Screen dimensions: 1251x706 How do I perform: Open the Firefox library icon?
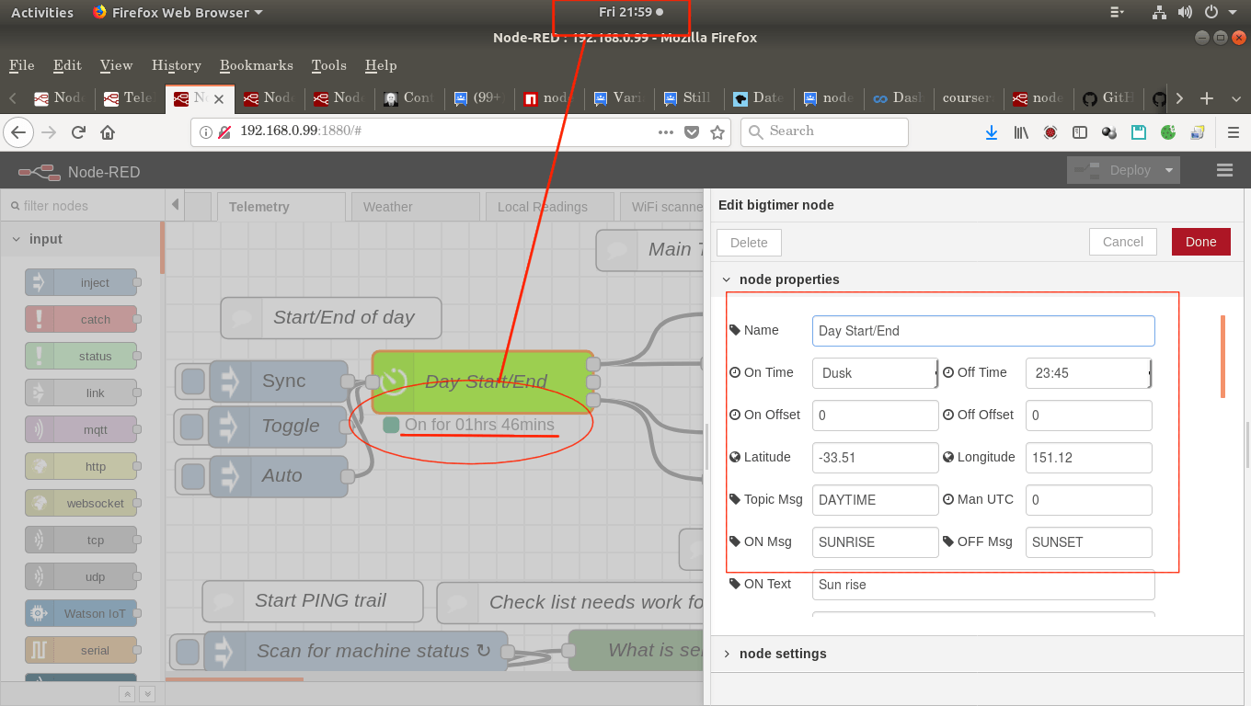pos(1021,132)
